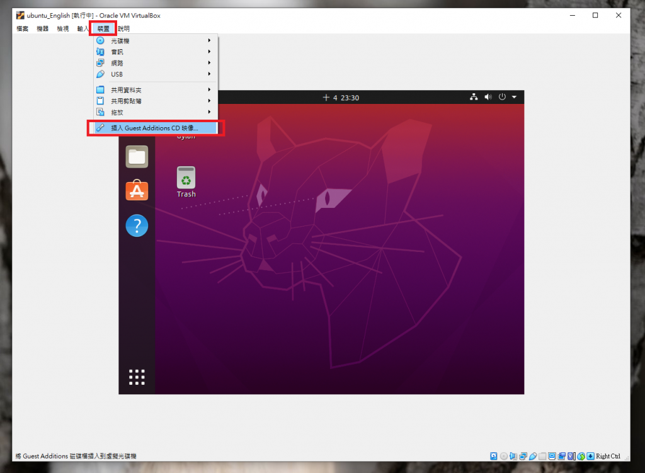
Task: Click the hard disk activity status icon
Action: click(494, 456)
